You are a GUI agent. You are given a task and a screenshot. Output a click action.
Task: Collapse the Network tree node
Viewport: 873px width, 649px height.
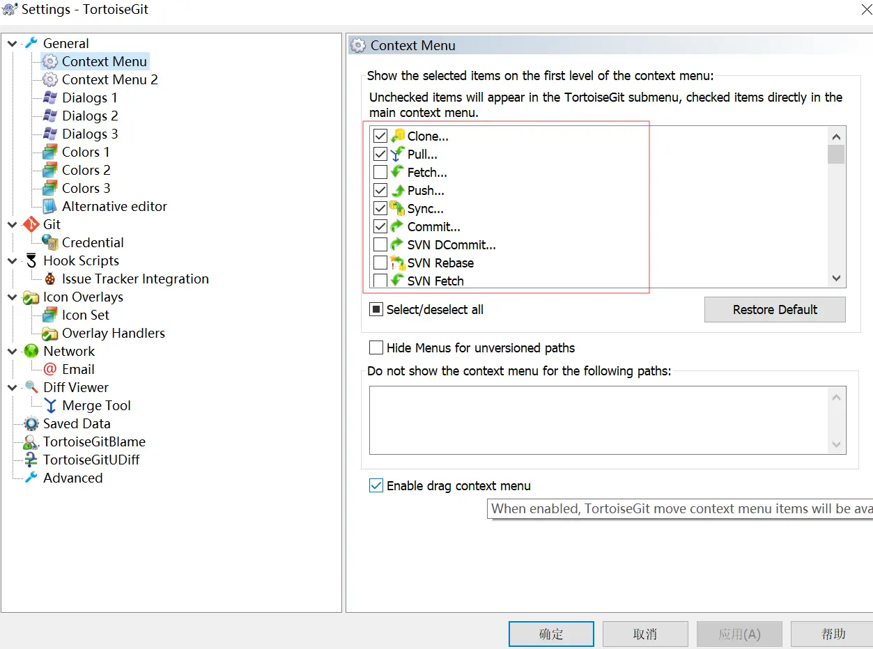pos(13,351)
